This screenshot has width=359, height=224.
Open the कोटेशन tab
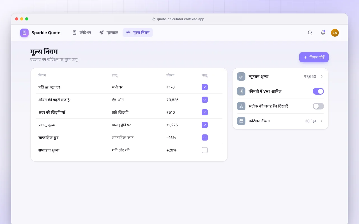click(x=82, y=33)
